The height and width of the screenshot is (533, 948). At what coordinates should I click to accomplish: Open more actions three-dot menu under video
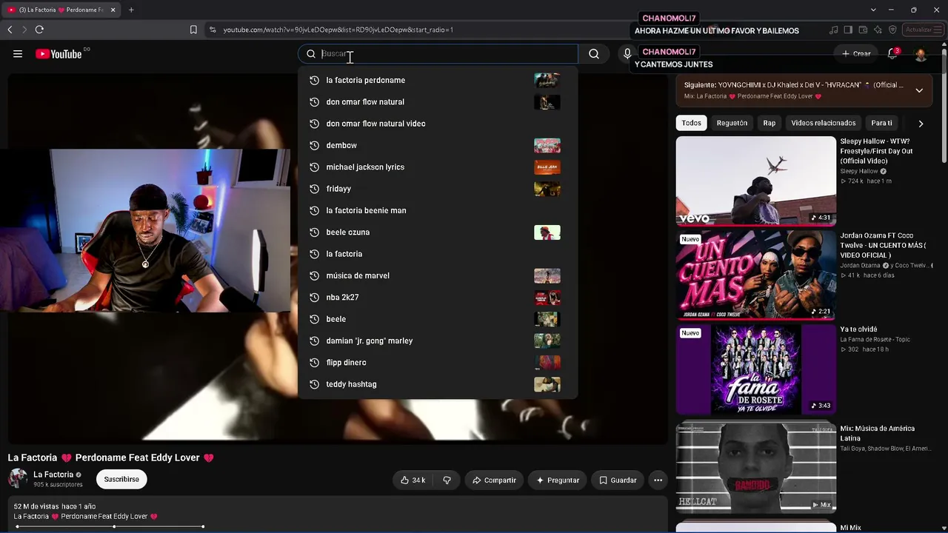point(658,480)
